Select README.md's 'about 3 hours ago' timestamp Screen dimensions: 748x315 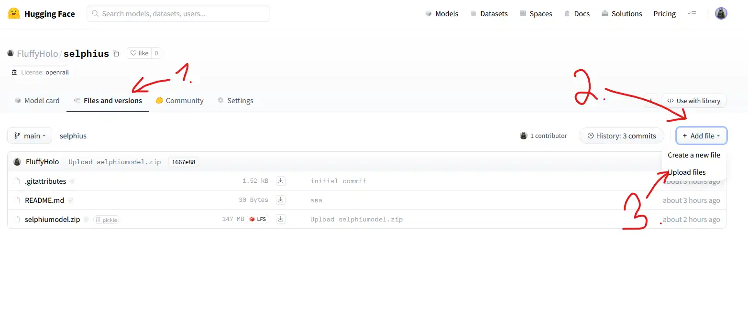691,200
